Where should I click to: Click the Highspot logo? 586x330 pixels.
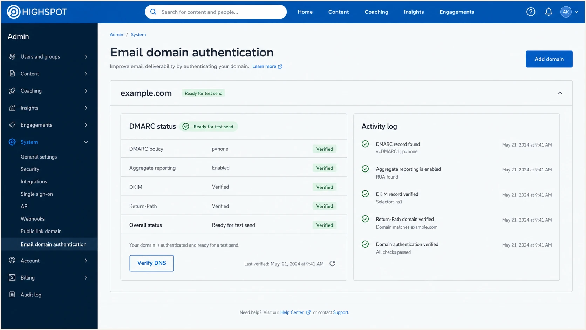[x=37, y=12]
